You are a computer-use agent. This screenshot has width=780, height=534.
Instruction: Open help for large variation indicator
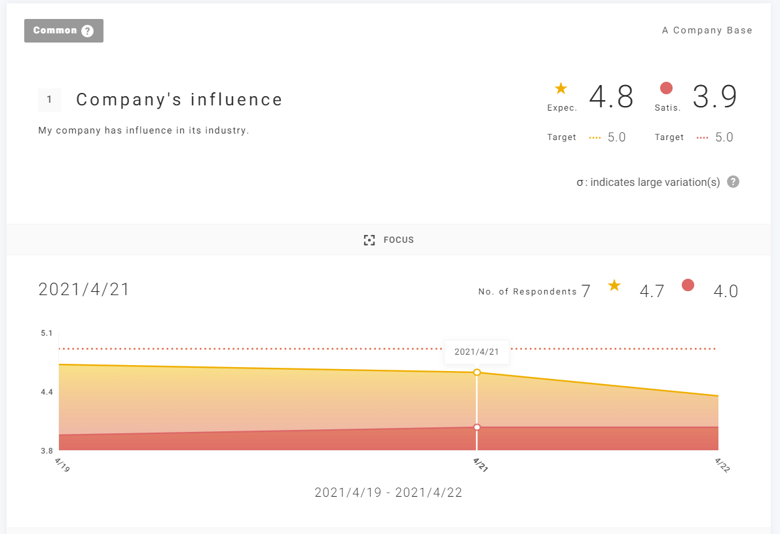(734, 182)
